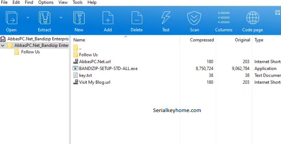Viewport: 281px width, 144px height.
Task: Click the sort arrow above Name column
Action: (126, 37)
